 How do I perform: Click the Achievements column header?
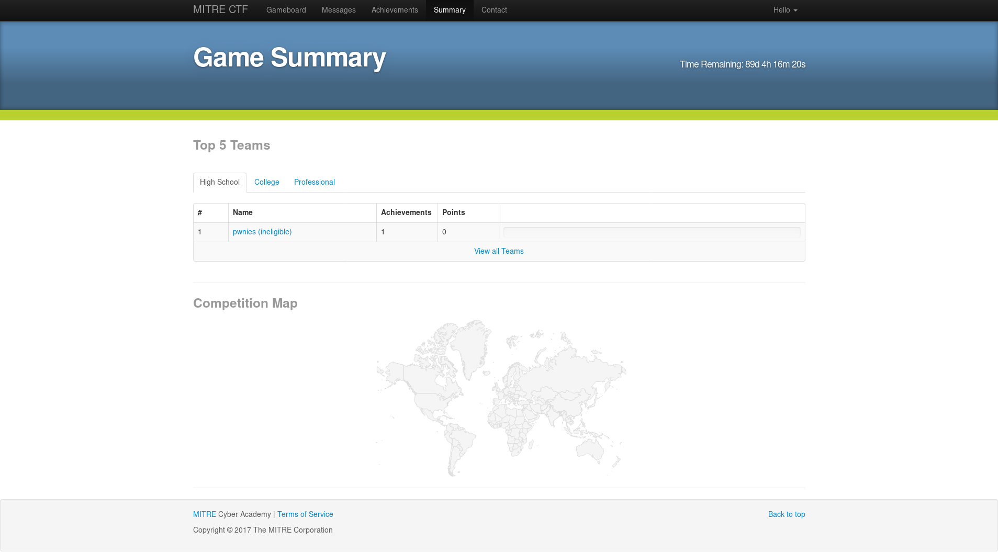[406, 212]
